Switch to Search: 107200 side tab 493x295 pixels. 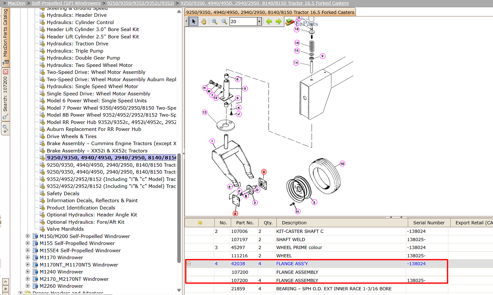coord(5,94)
